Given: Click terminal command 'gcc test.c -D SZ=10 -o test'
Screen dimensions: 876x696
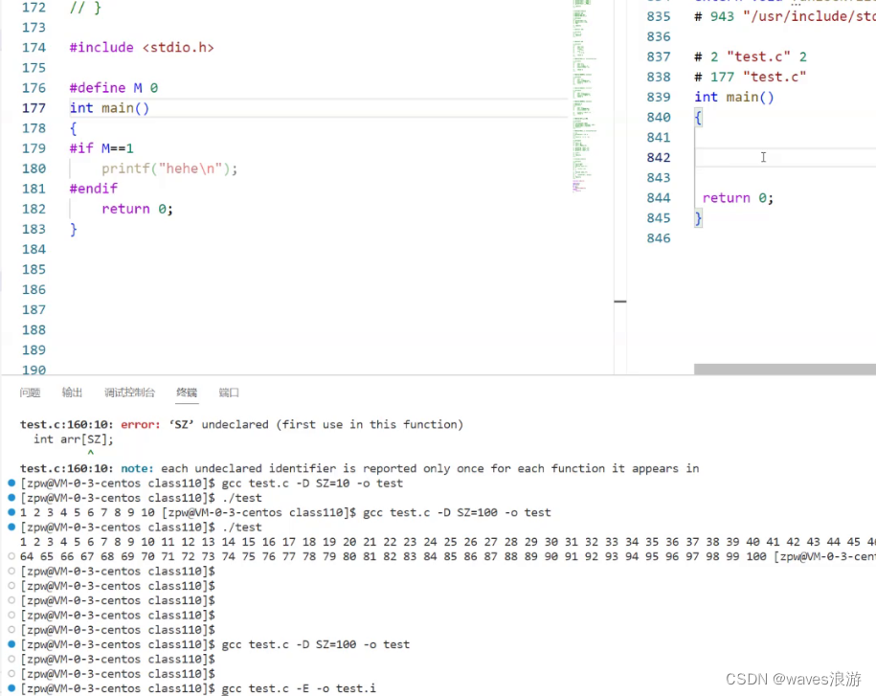Looking at the screenshot, I should pos(312,483).
